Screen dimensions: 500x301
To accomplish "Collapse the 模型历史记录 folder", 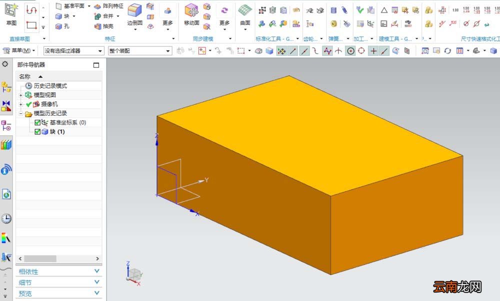I will (20, 114).
